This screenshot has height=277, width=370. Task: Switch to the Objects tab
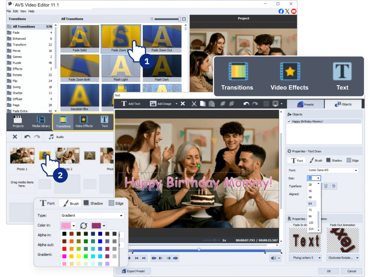point(343,104)
